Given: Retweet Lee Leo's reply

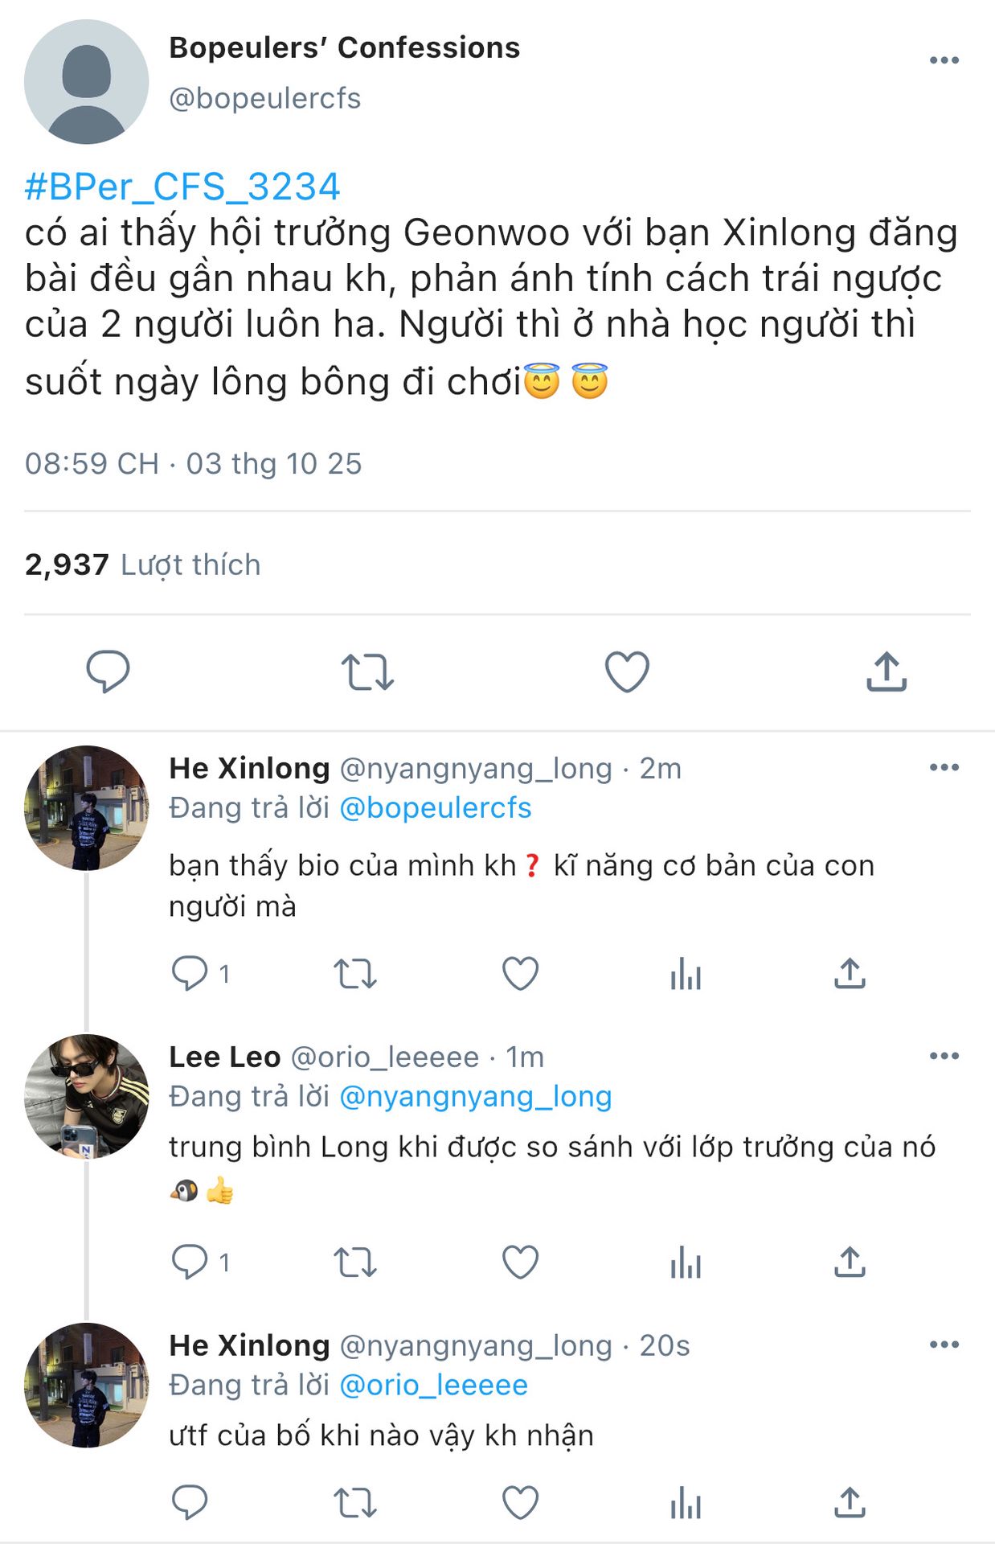Looking at the screenshot, I should point(354,1263).
